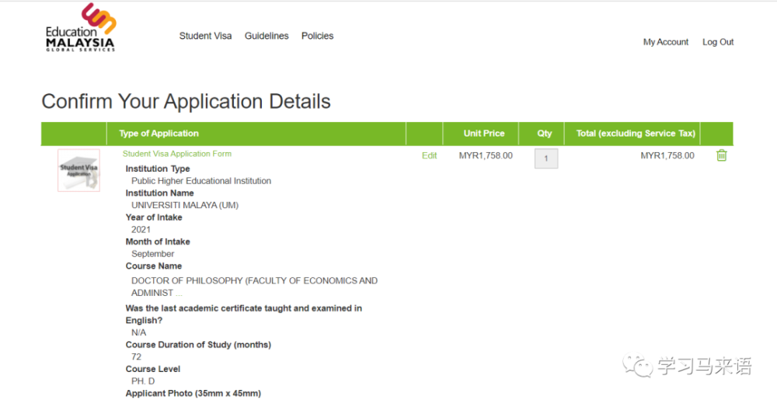Open My Account page

tap(665, 42)
